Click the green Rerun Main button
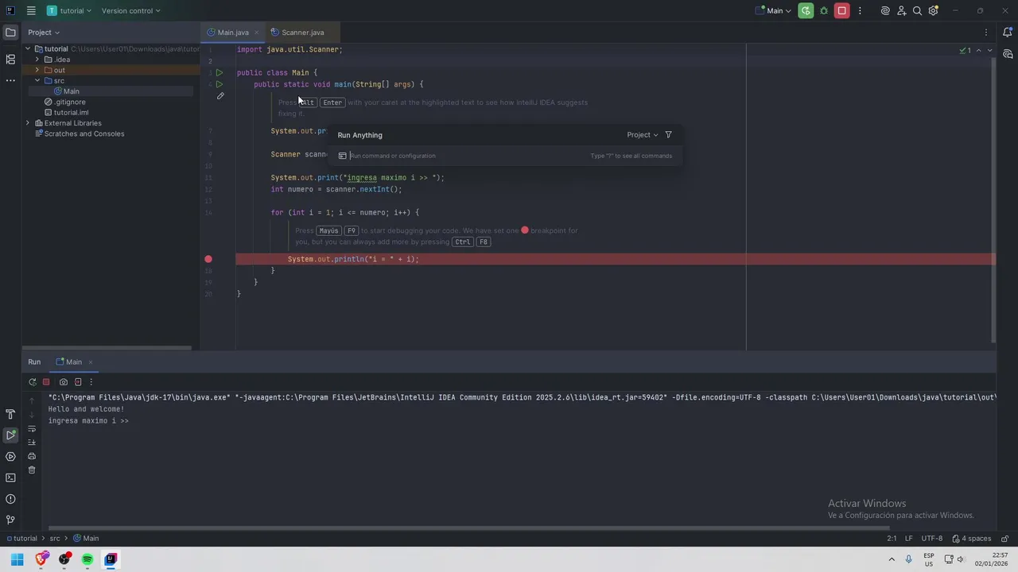1018x572 pixels. pyautogui.click(x=806, y=10)
